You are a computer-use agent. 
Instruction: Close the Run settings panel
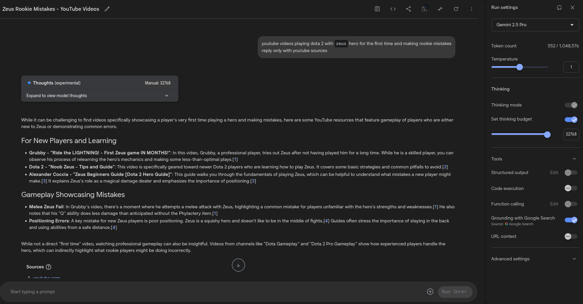click(572, 8)
